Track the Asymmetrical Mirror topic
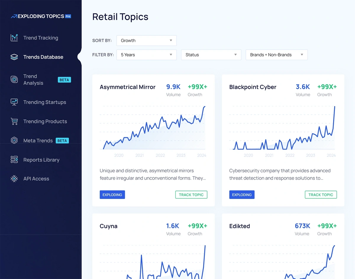Screen dimensions: 355x279 click(191, 195)
